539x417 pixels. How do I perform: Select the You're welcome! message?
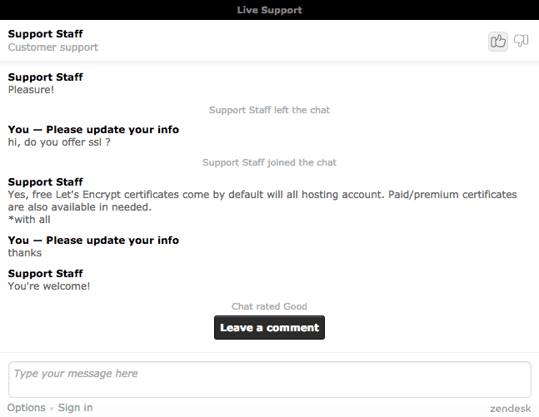point(49,286)
